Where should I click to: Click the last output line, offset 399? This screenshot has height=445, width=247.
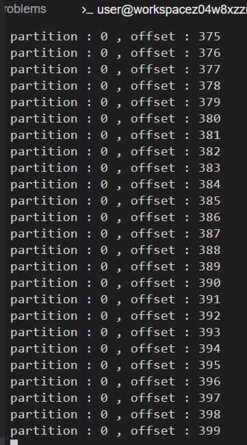116,431
